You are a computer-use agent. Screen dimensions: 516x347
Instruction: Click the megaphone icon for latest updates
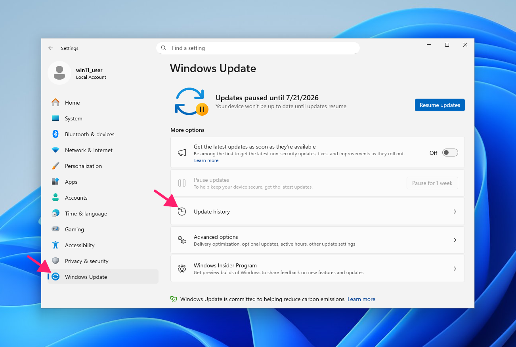coord(182,153)
